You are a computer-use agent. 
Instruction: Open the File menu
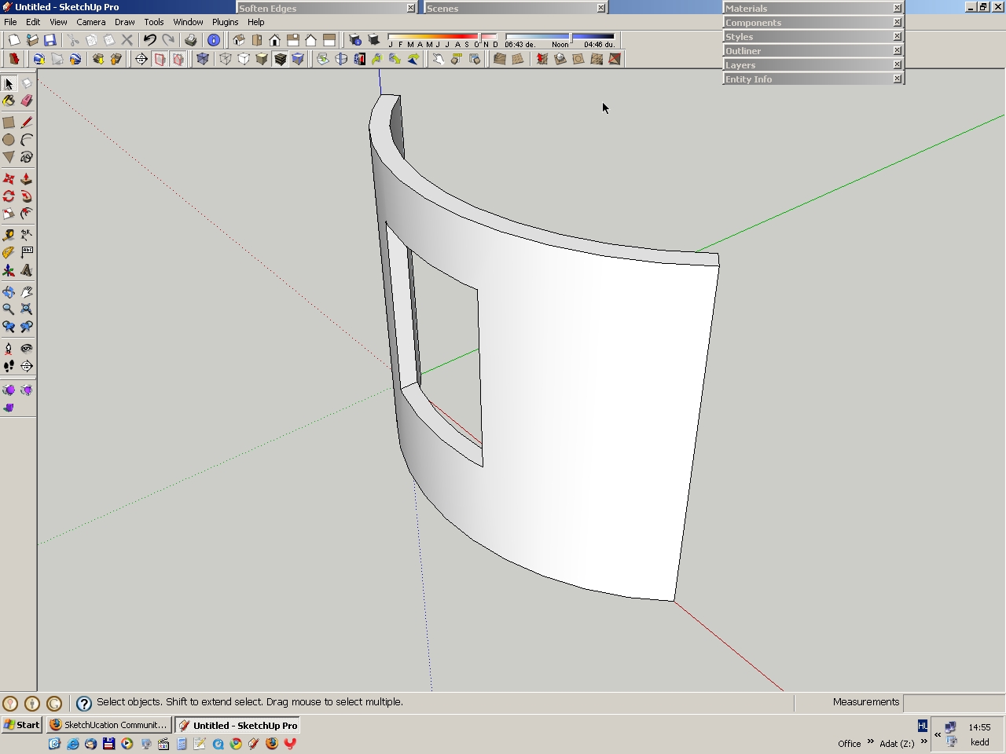click(10, 22)
